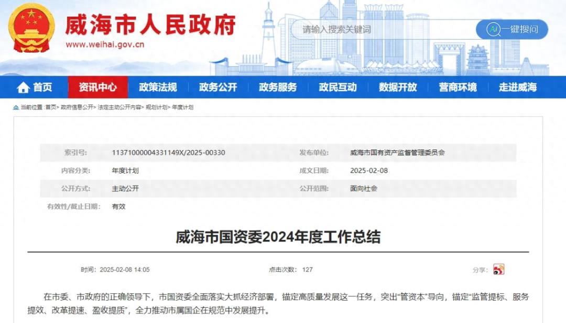This screenshot has height=323, width=566.
Task: Visit the 营商环境 section
Action: (x=458, y=87)
